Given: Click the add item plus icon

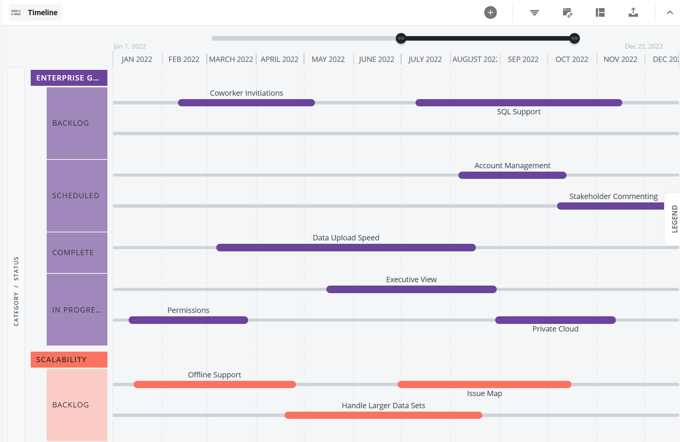Looking at the screenshot, I should pyautogui.click(x=490, y=12).
